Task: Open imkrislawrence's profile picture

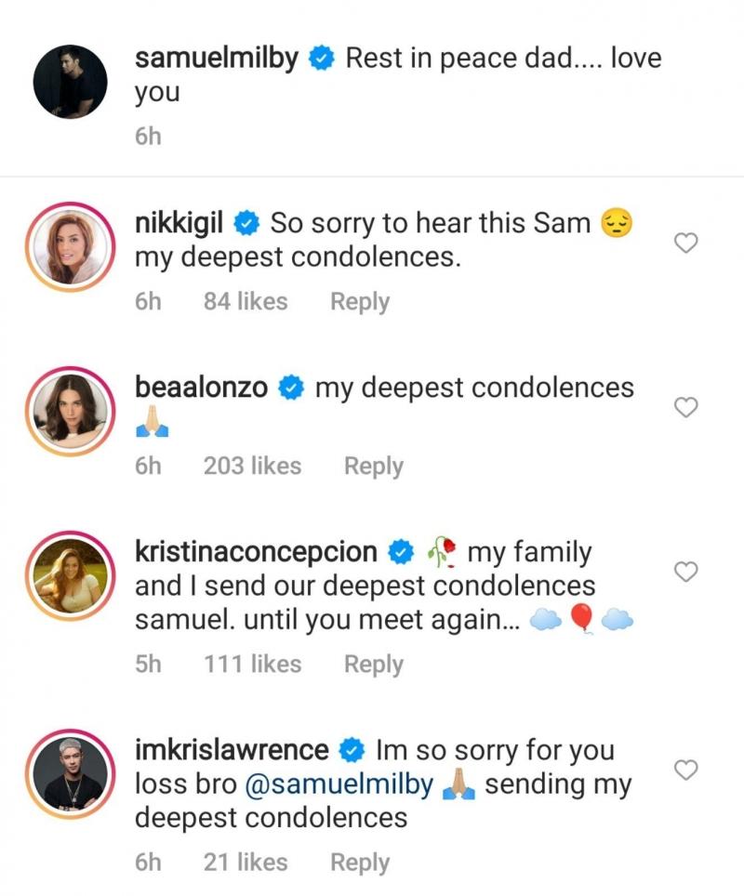Action: point(71,771)
